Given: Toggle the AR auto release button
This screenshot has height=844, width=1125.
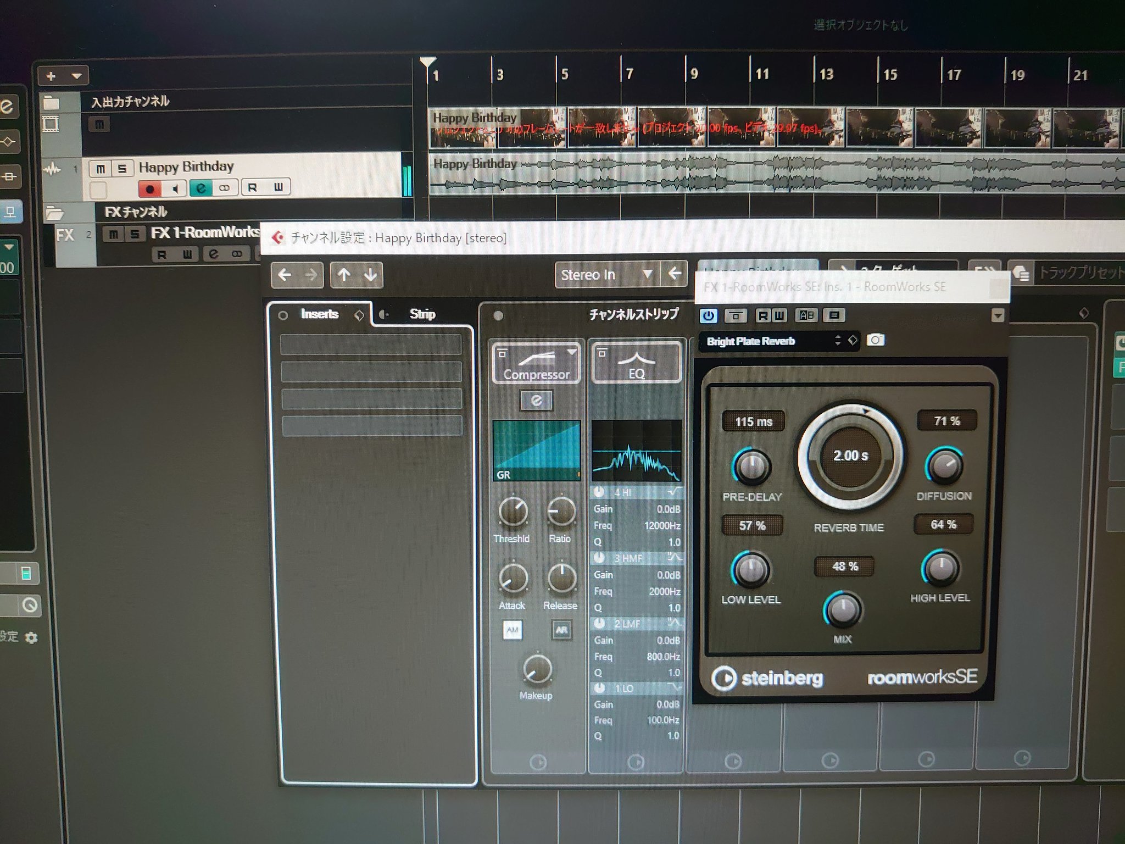Looking at the screenshot, I should tap(561, 630).
